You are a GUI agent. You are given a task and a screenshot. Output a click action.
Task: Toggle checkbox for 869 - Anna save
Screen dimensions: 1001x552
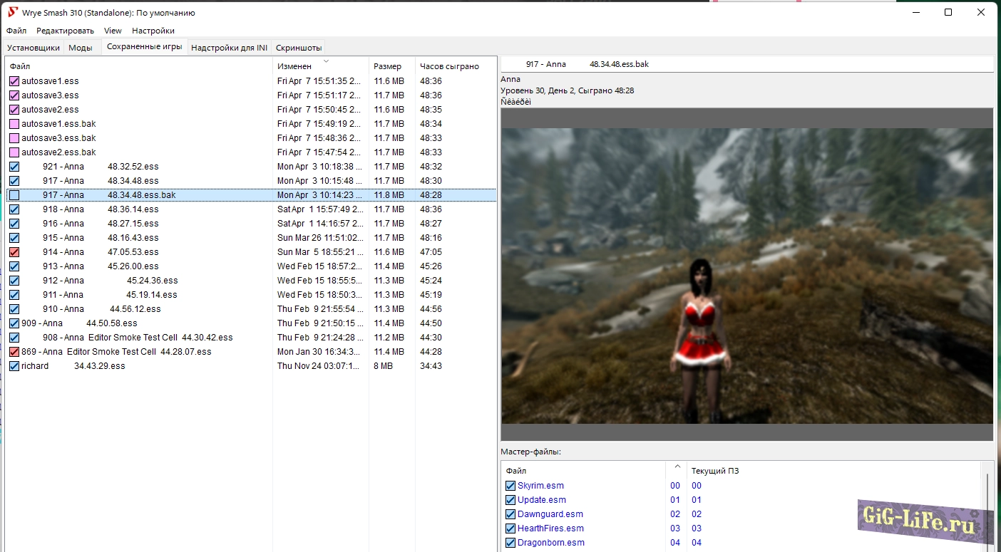click(14, 352)
